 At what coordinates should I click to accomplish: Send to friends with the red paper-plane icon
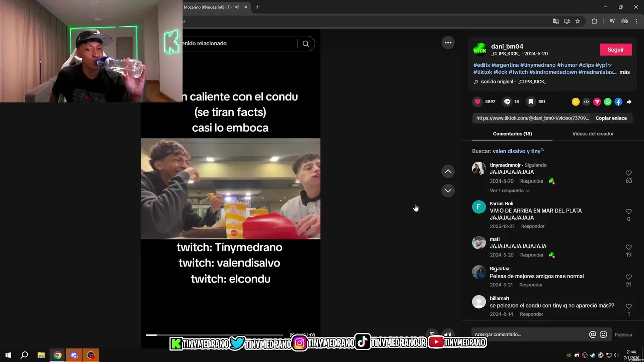point(597,102)
